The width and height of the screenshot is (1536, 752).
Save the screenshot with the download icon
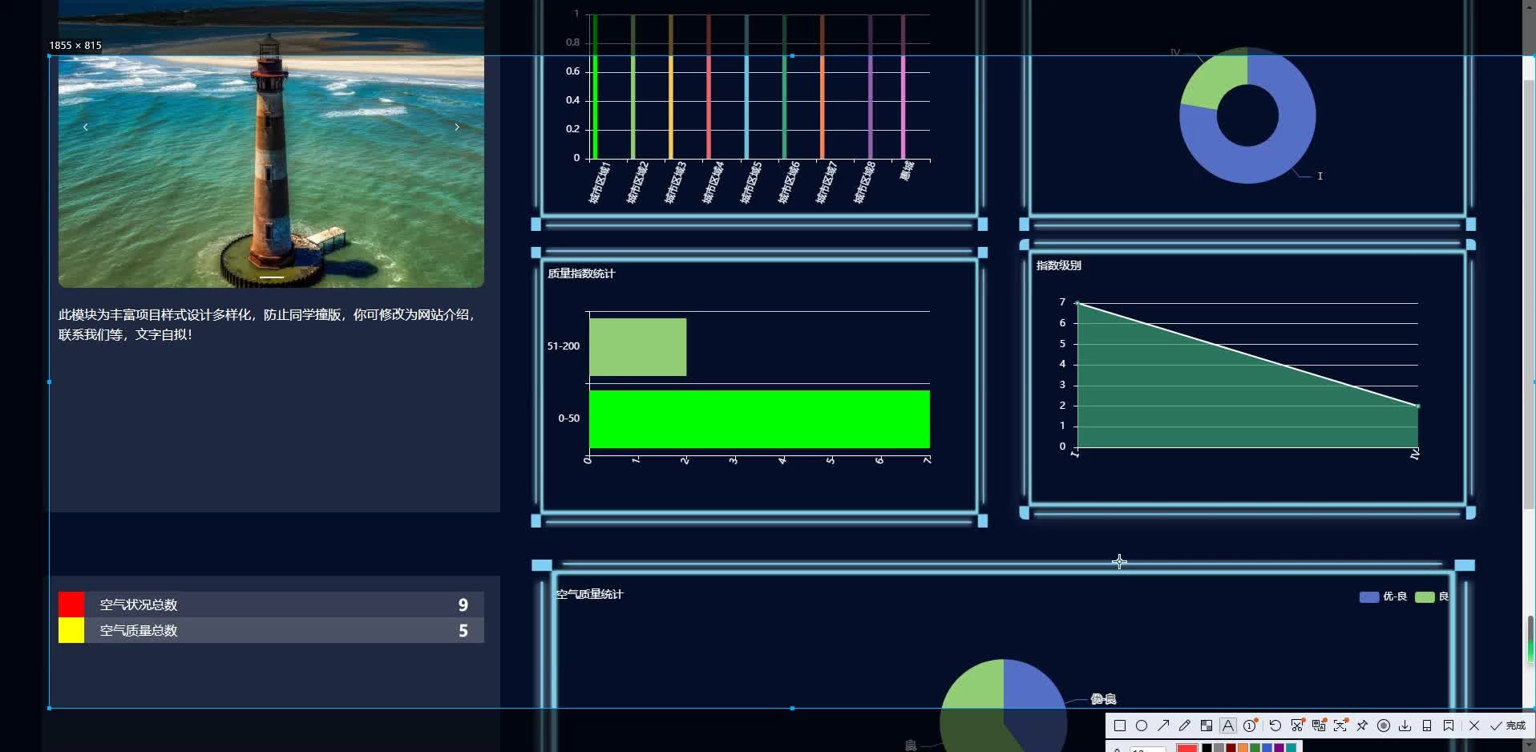(x=1405, y=726)
